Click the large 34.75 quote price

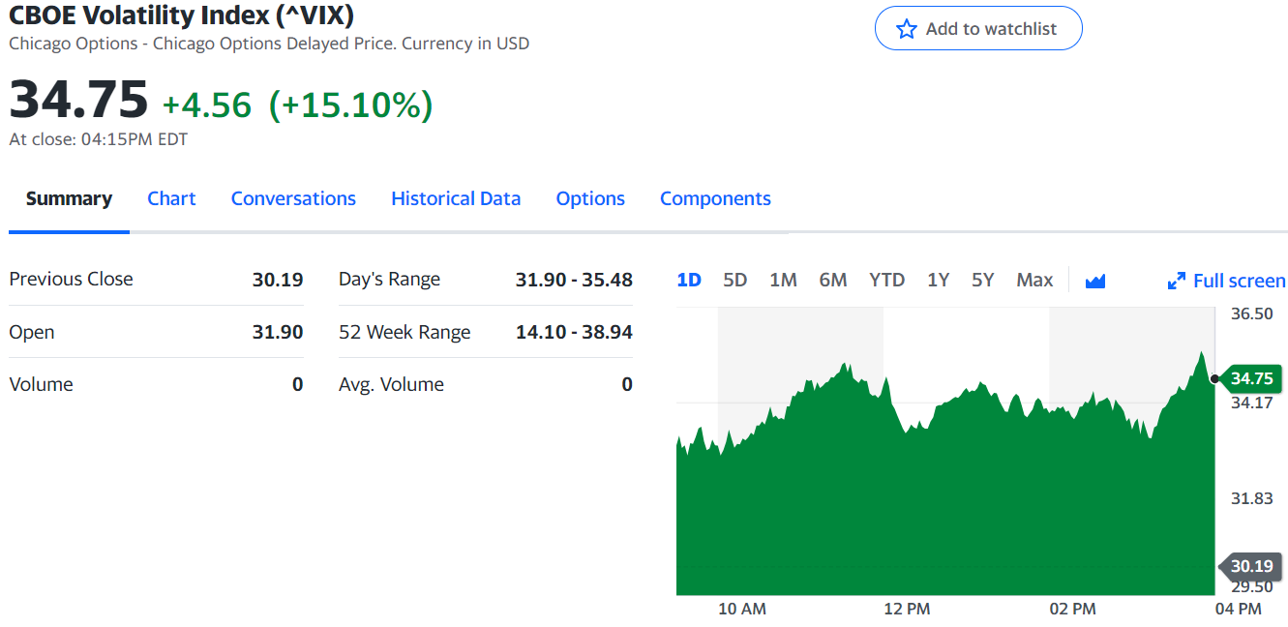[79, 100]
